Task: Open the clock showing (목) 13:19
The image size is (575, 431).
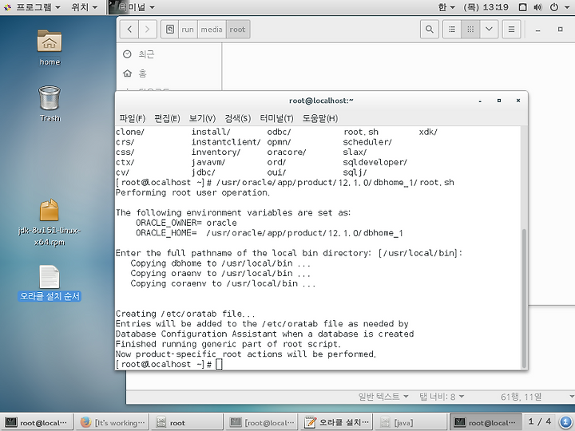Action: tap(486, 7)
